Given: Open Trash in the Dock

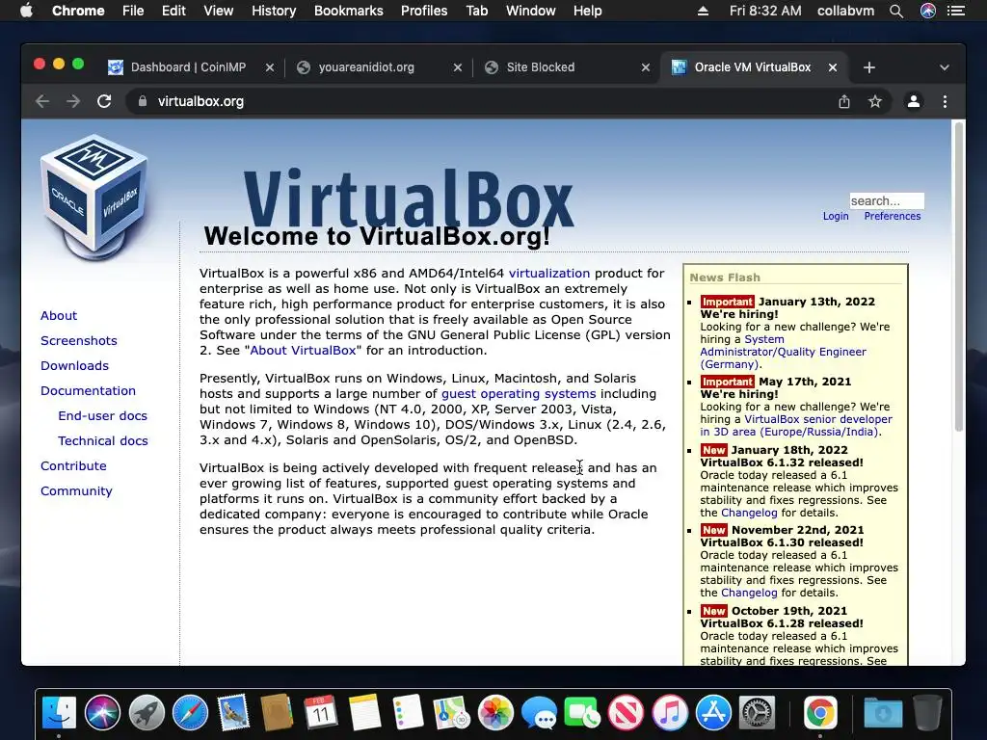Looking at the screenshot, I should point(927,713).
